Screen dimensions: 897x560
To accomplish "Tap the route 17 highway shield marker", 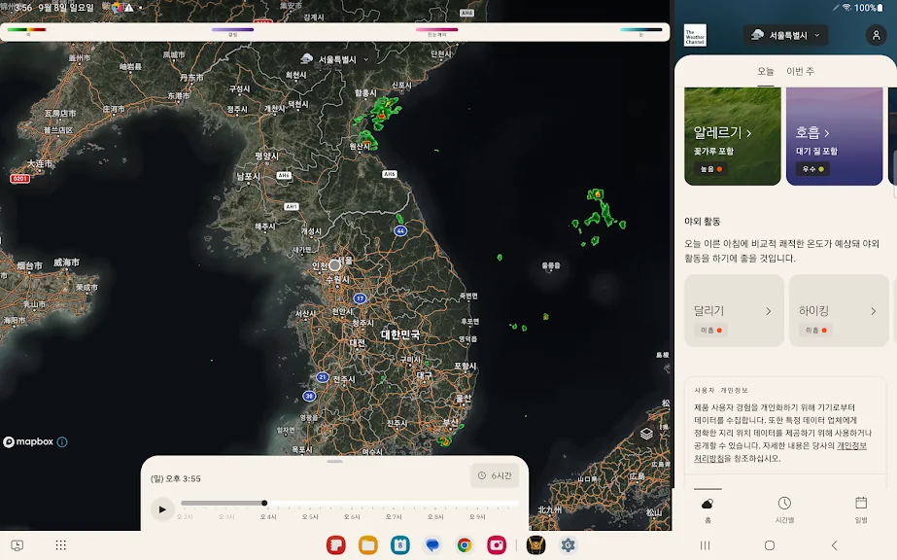I will pos(360,298).
